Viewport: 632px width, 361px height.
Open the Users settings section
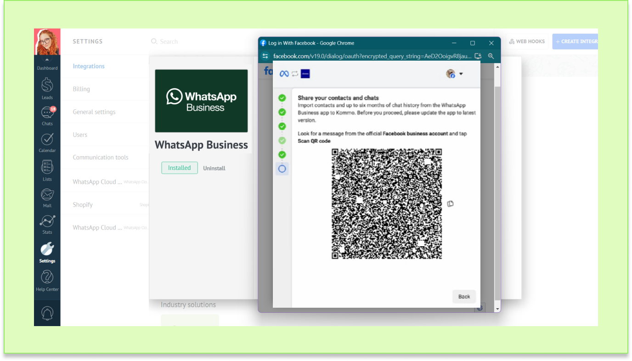(80, 135)
